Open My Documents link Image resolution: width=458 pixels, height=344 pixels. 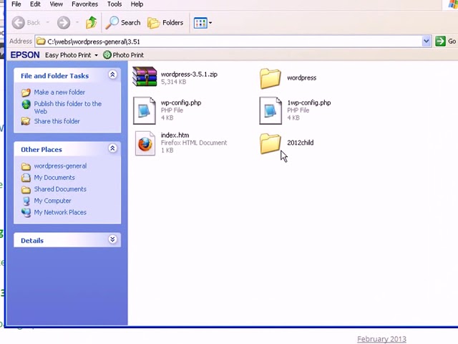(x=54, y=178)
